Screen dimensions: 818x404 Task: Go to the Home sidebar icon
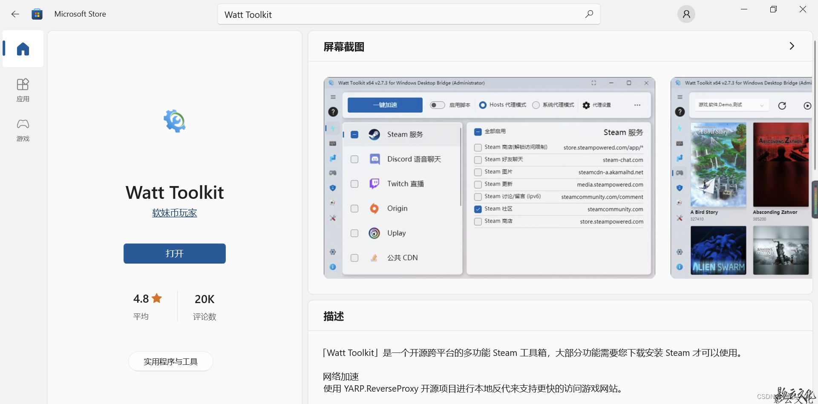23,49
